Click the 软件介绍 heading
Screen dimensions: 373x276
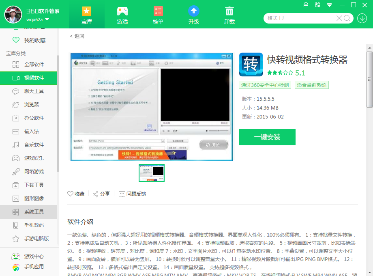point(80,222)
